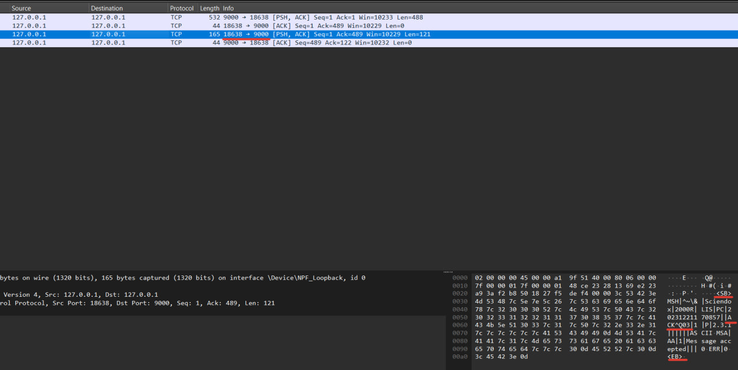Sort by the Length column header

click(x=209, y=8)
